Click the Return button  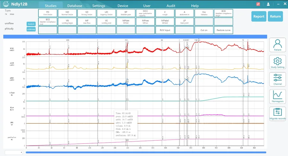tap(275, 16)
